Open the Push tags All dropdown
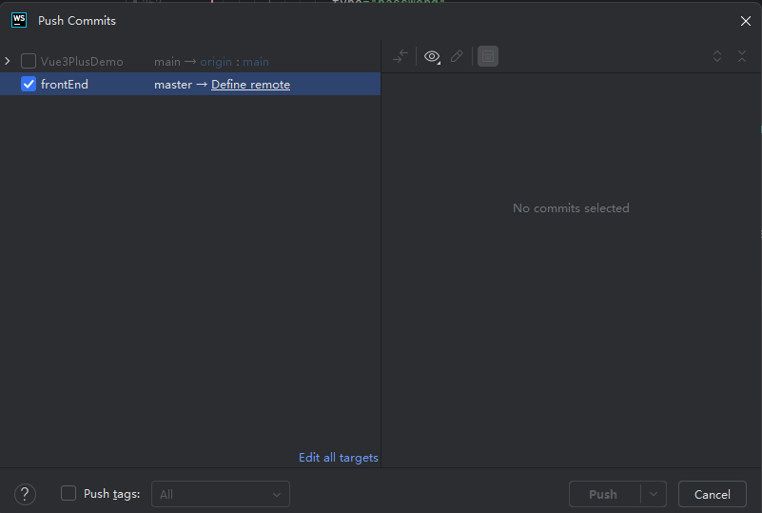The image size is (762, 513). (221, 494)
